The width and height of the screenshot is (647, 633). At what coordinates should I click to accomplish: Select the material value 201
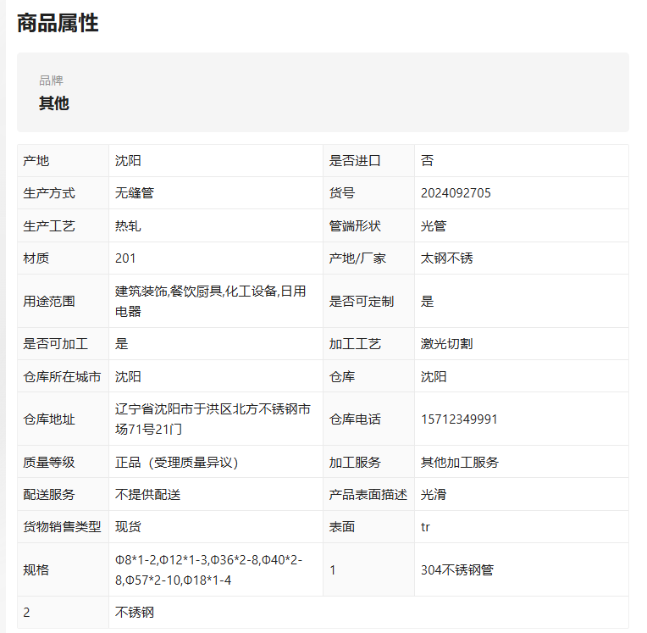tap(125, 258)
